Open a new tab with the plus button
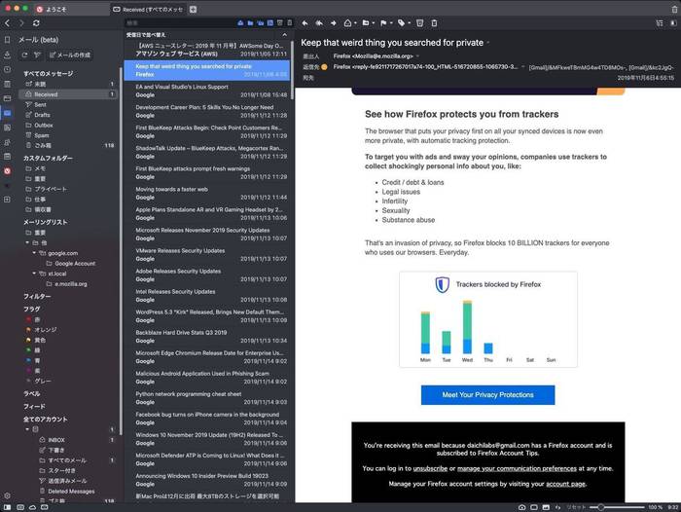The height and width of the screenshot is (512, 681). click(x=194, y=9)
